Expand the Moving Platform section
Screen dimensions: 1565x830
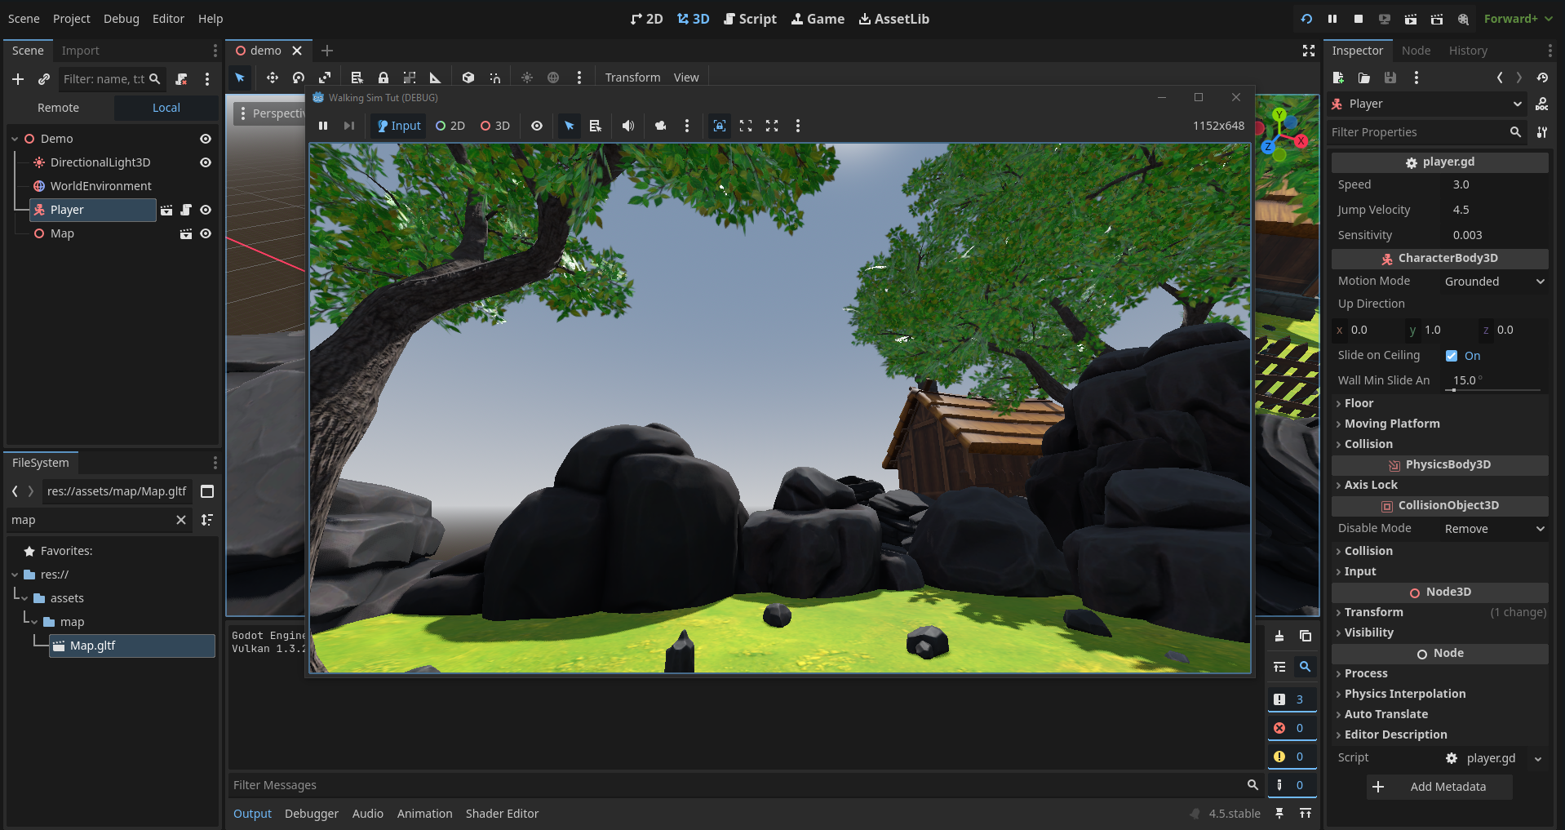[x=1392, y=424]
